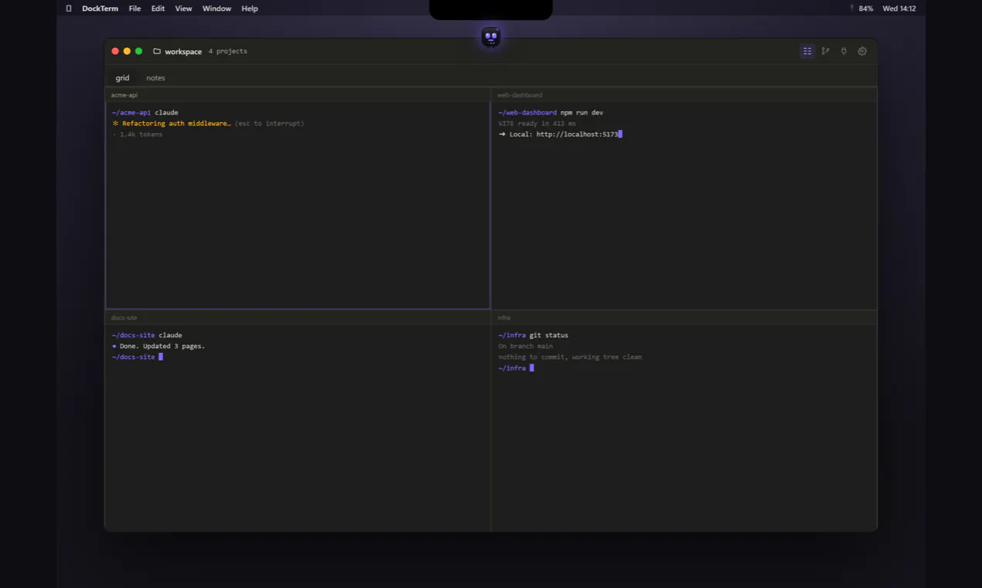This screenshot has width=982, height=588.
Task: Click the empty ~/docs-site prompt line
Action: 138,357
